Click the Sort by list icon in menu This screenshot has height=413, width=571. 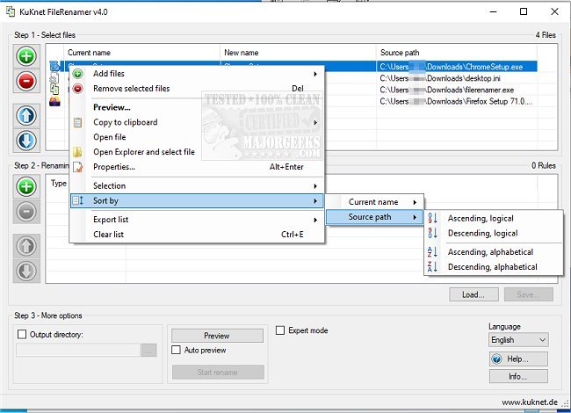(78, 200)
